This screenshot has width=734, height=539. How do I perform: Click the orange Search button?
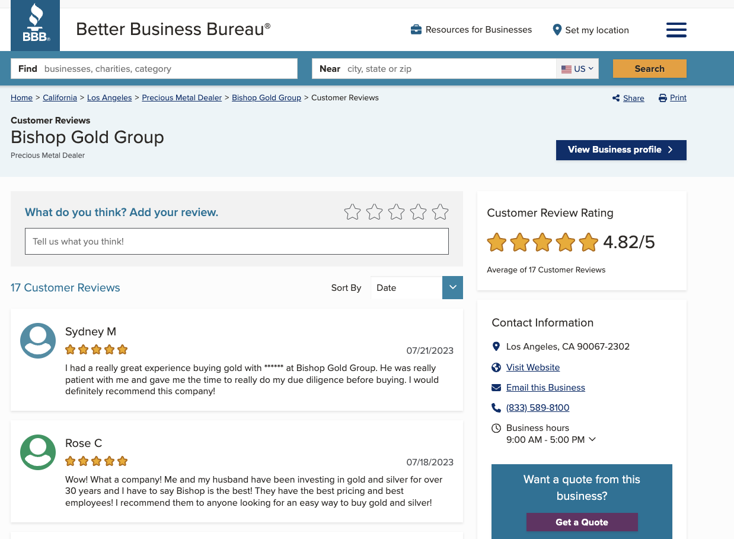click(650, 69)
